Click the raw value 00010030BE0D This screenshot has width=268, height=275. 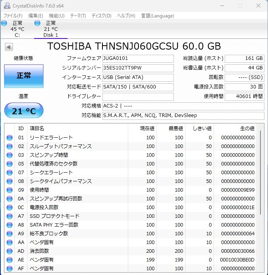click(237, 260)
